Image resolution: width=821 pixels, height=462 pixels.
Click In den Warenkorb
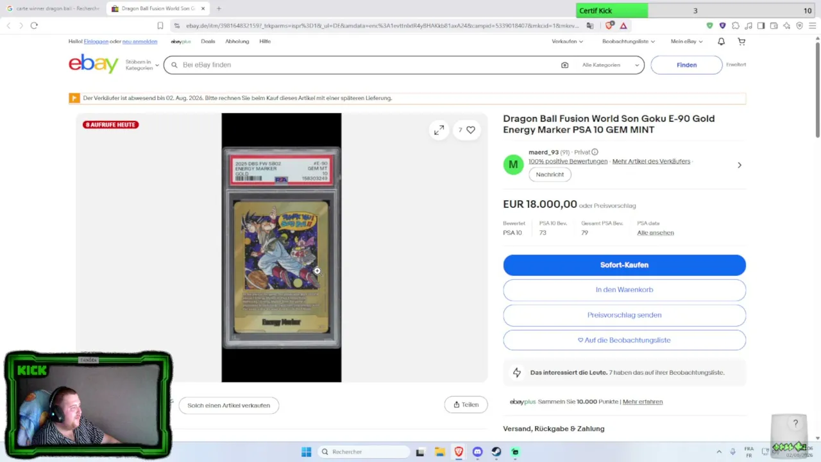point(624,290)
